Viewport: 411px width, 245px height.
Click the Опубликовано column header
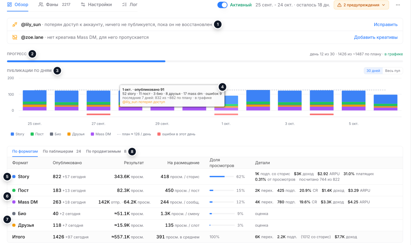pyautogui.click(x=67, y=163)
